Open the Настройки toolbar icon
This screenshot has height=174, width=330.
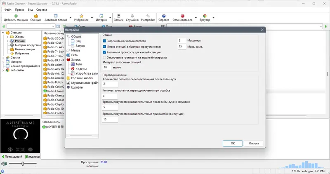(x=148, y=16)
